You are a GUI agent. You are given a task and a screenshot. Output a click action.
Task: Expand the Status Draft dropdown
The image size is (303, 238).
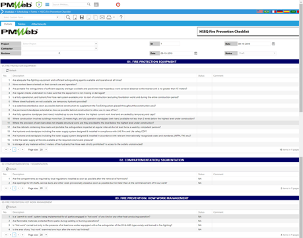[257, 53]
